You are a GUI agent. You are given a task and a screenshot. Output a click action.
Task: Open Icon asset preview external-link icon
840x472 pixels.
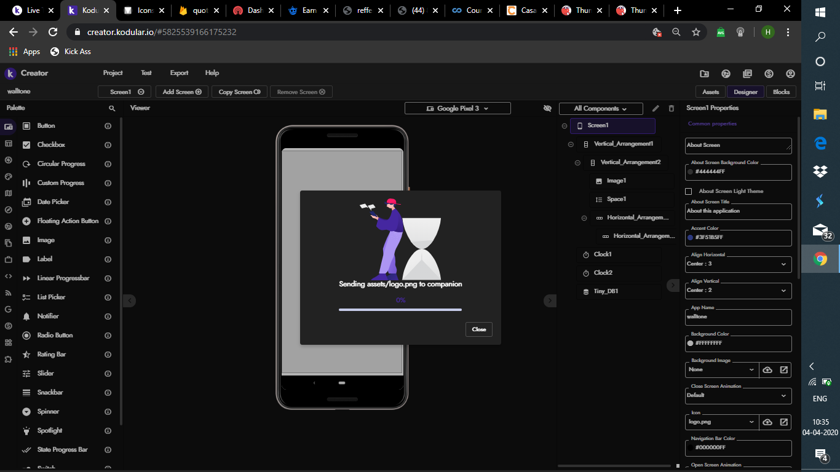tap(784, 422)
